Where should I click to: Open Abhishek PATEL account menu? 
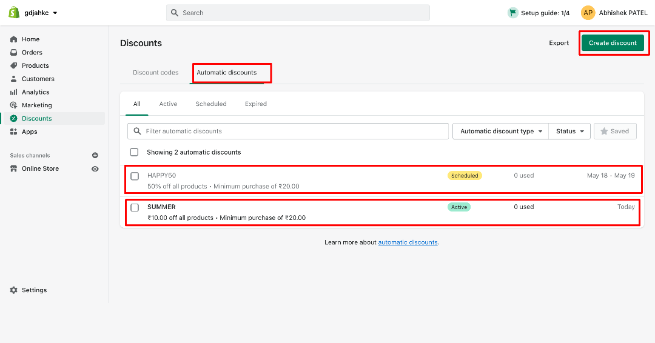[x=623, y=13]
